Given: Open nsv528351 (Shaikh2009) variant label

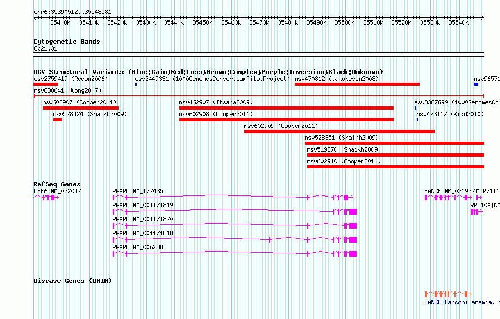Looking at the screenshot, I should 342,138.
